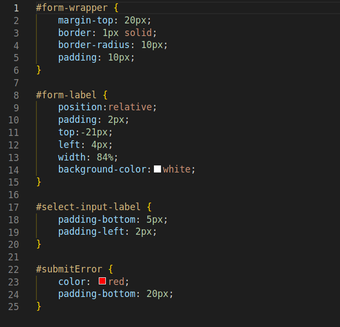Click the #form-wrapper selector

[72, 8]
